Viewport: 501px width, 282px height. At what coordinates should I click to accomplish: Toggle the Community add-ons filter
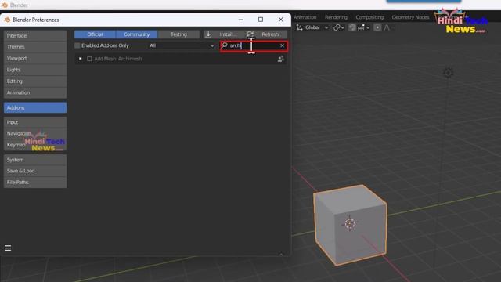(137, 34)
